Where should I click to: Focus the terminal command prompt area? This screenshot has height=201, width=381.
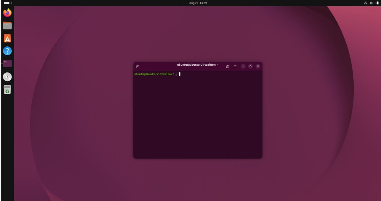pyautogui.click(x=197, y=114)
